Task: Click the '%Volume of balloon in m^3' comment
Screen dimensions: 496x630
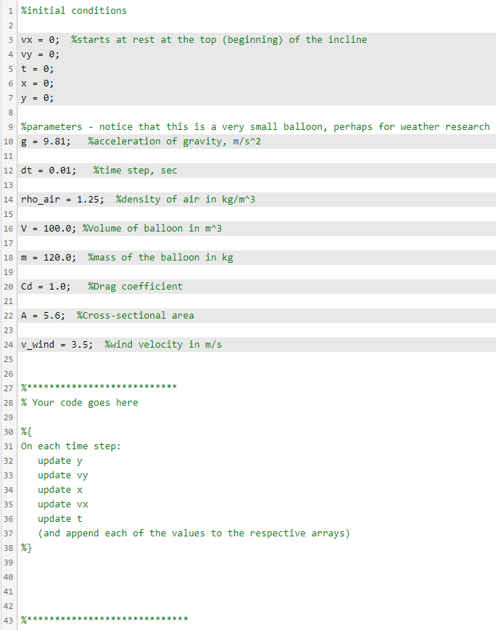Action: tap(152, 228)
